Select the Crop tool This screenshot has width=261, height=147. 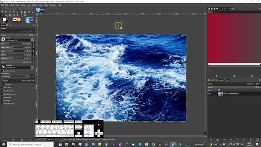click(17, 12)
